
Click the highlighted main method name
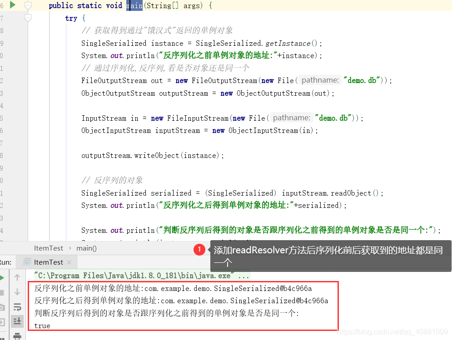click(x=134, y=5)
